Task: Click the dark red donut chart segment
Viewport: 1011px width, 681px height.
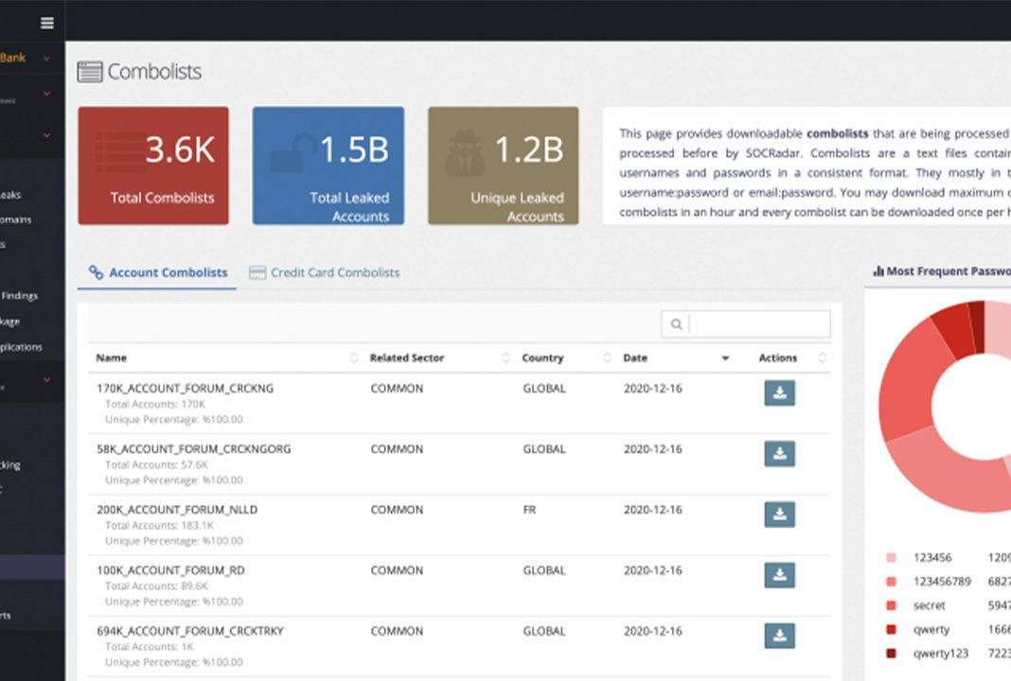Action: (977, 326)
